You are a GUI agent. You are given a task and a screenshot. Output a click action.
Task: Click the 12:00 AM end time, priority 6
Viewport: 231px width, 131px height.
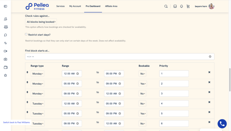(114, 124)
